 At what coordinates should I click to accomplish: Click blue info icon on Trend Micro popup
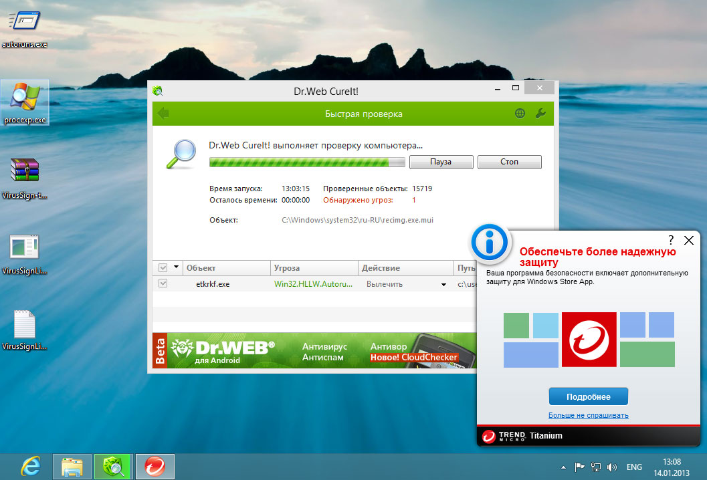coord(489,243)
